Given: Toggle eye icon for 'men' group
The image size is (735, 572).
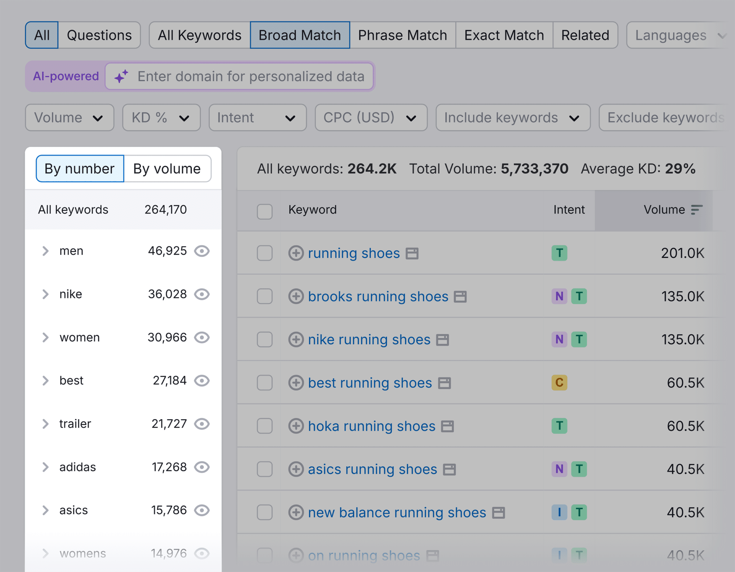Looking at the screenshot, I should 202,251.
